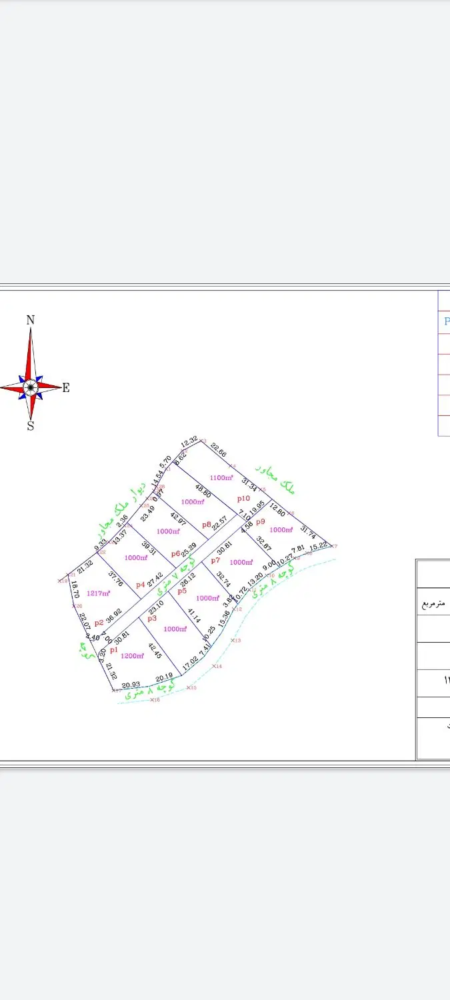This screenshot has width=450, height=1000.
Task: Click the p9 plot label
Action: [x=261, y=521]
